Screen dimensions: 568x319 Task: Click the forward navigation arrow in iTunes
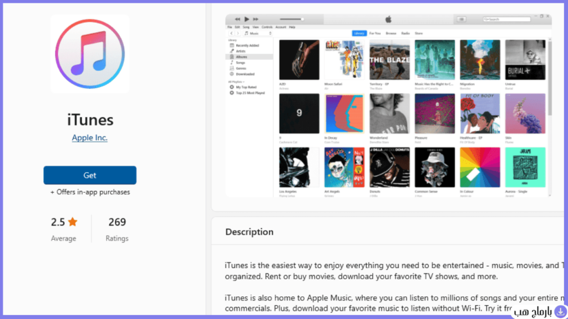[x=238, y=33]
